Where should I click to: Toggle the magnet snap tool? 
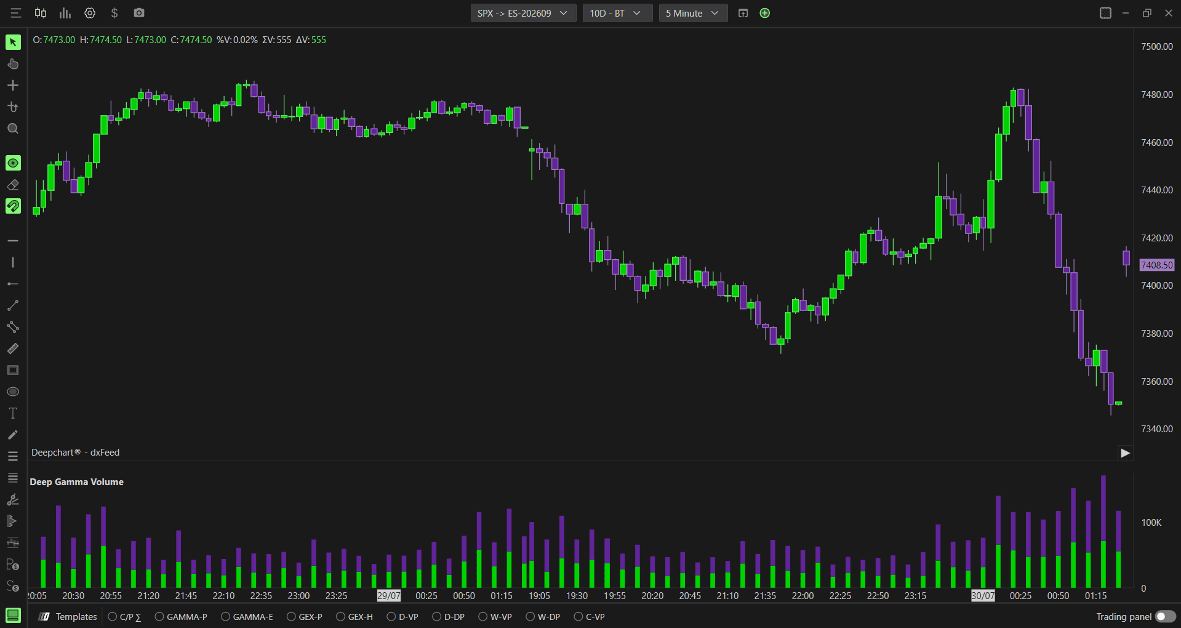coord(13,206)
